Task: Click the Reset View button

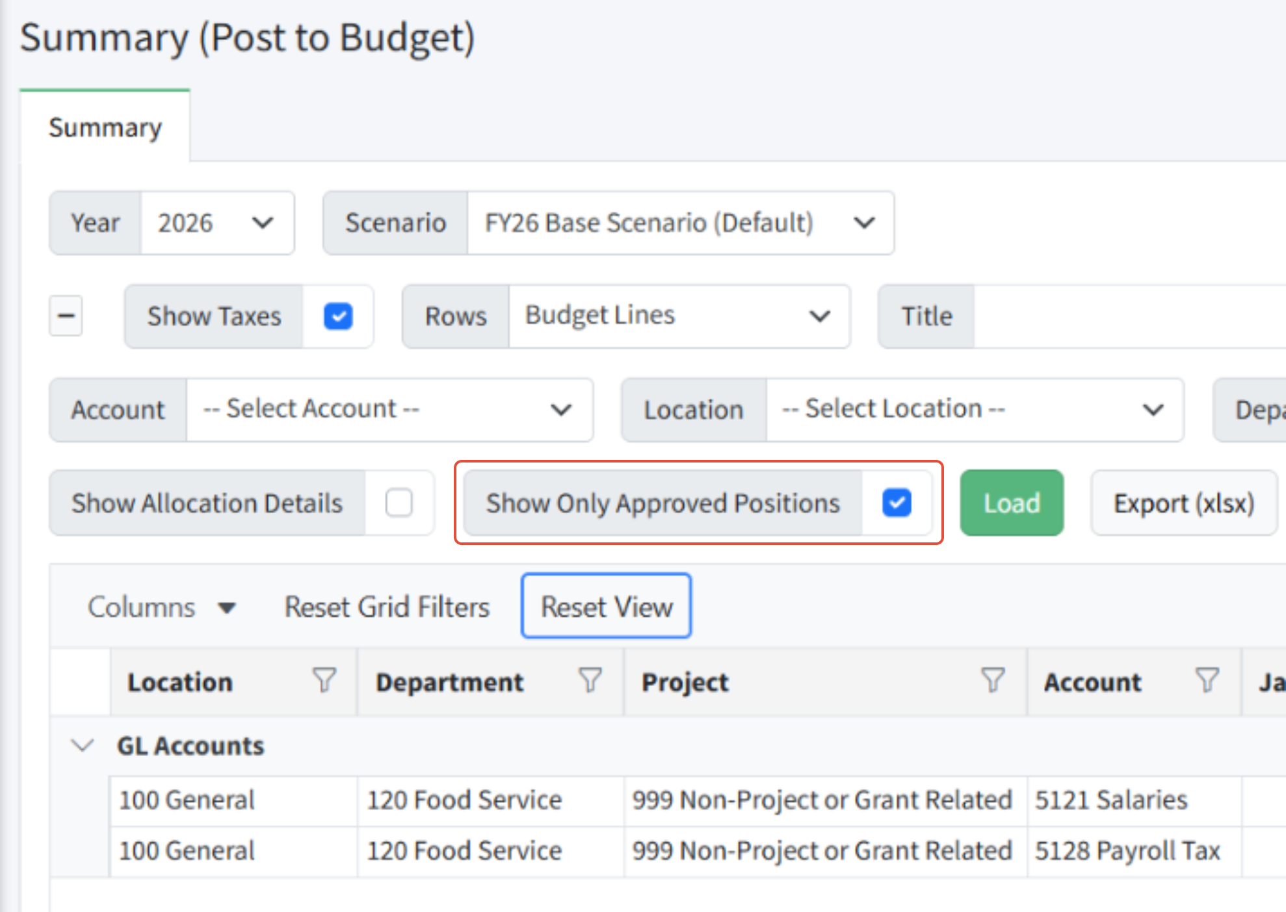Action: coord(606,606)
